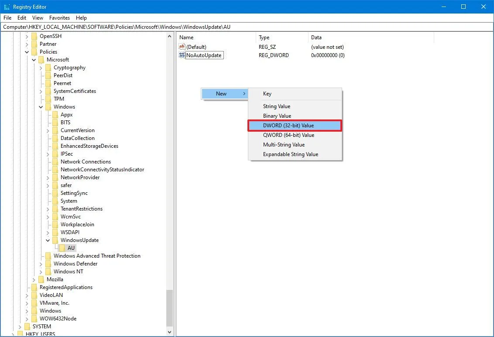The height and width of the screenshot is (337, 494).
Task: Click the TPM folder icon
Action: pyautogui.click(x=48, y=99)
